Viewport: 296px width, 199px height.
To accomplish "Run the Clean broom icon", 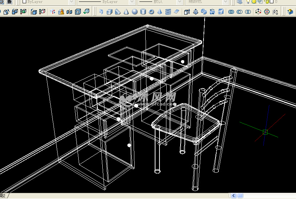I will point(61,12).
